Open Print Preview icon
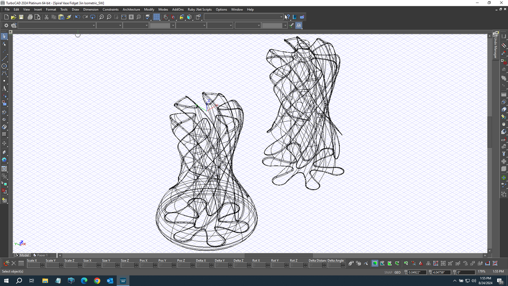This screenshot has width=508, height=286. tap(38, 17)
